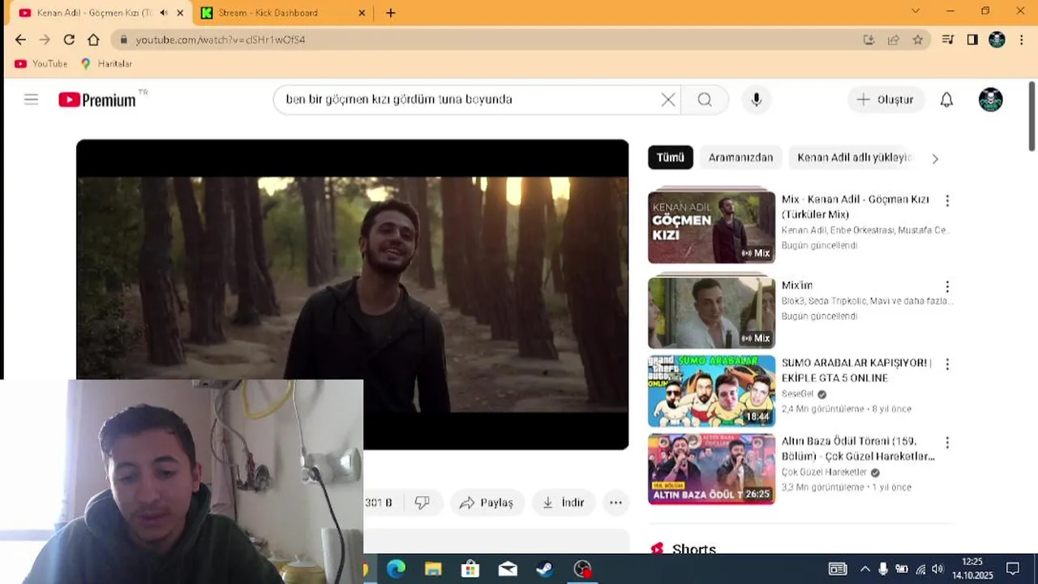1038x584 pixels.
Task: Share this page from the address bar
Action: [x=893, y=40]
